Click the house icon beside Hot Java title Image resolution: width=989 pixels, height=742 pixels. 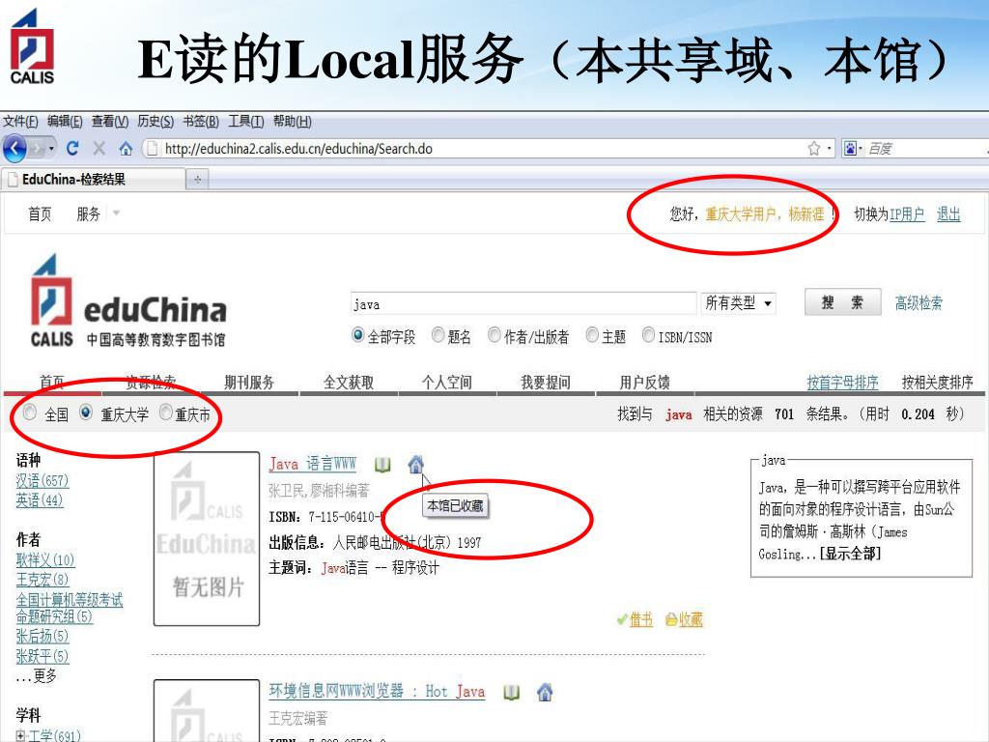[x=545, y=692]
